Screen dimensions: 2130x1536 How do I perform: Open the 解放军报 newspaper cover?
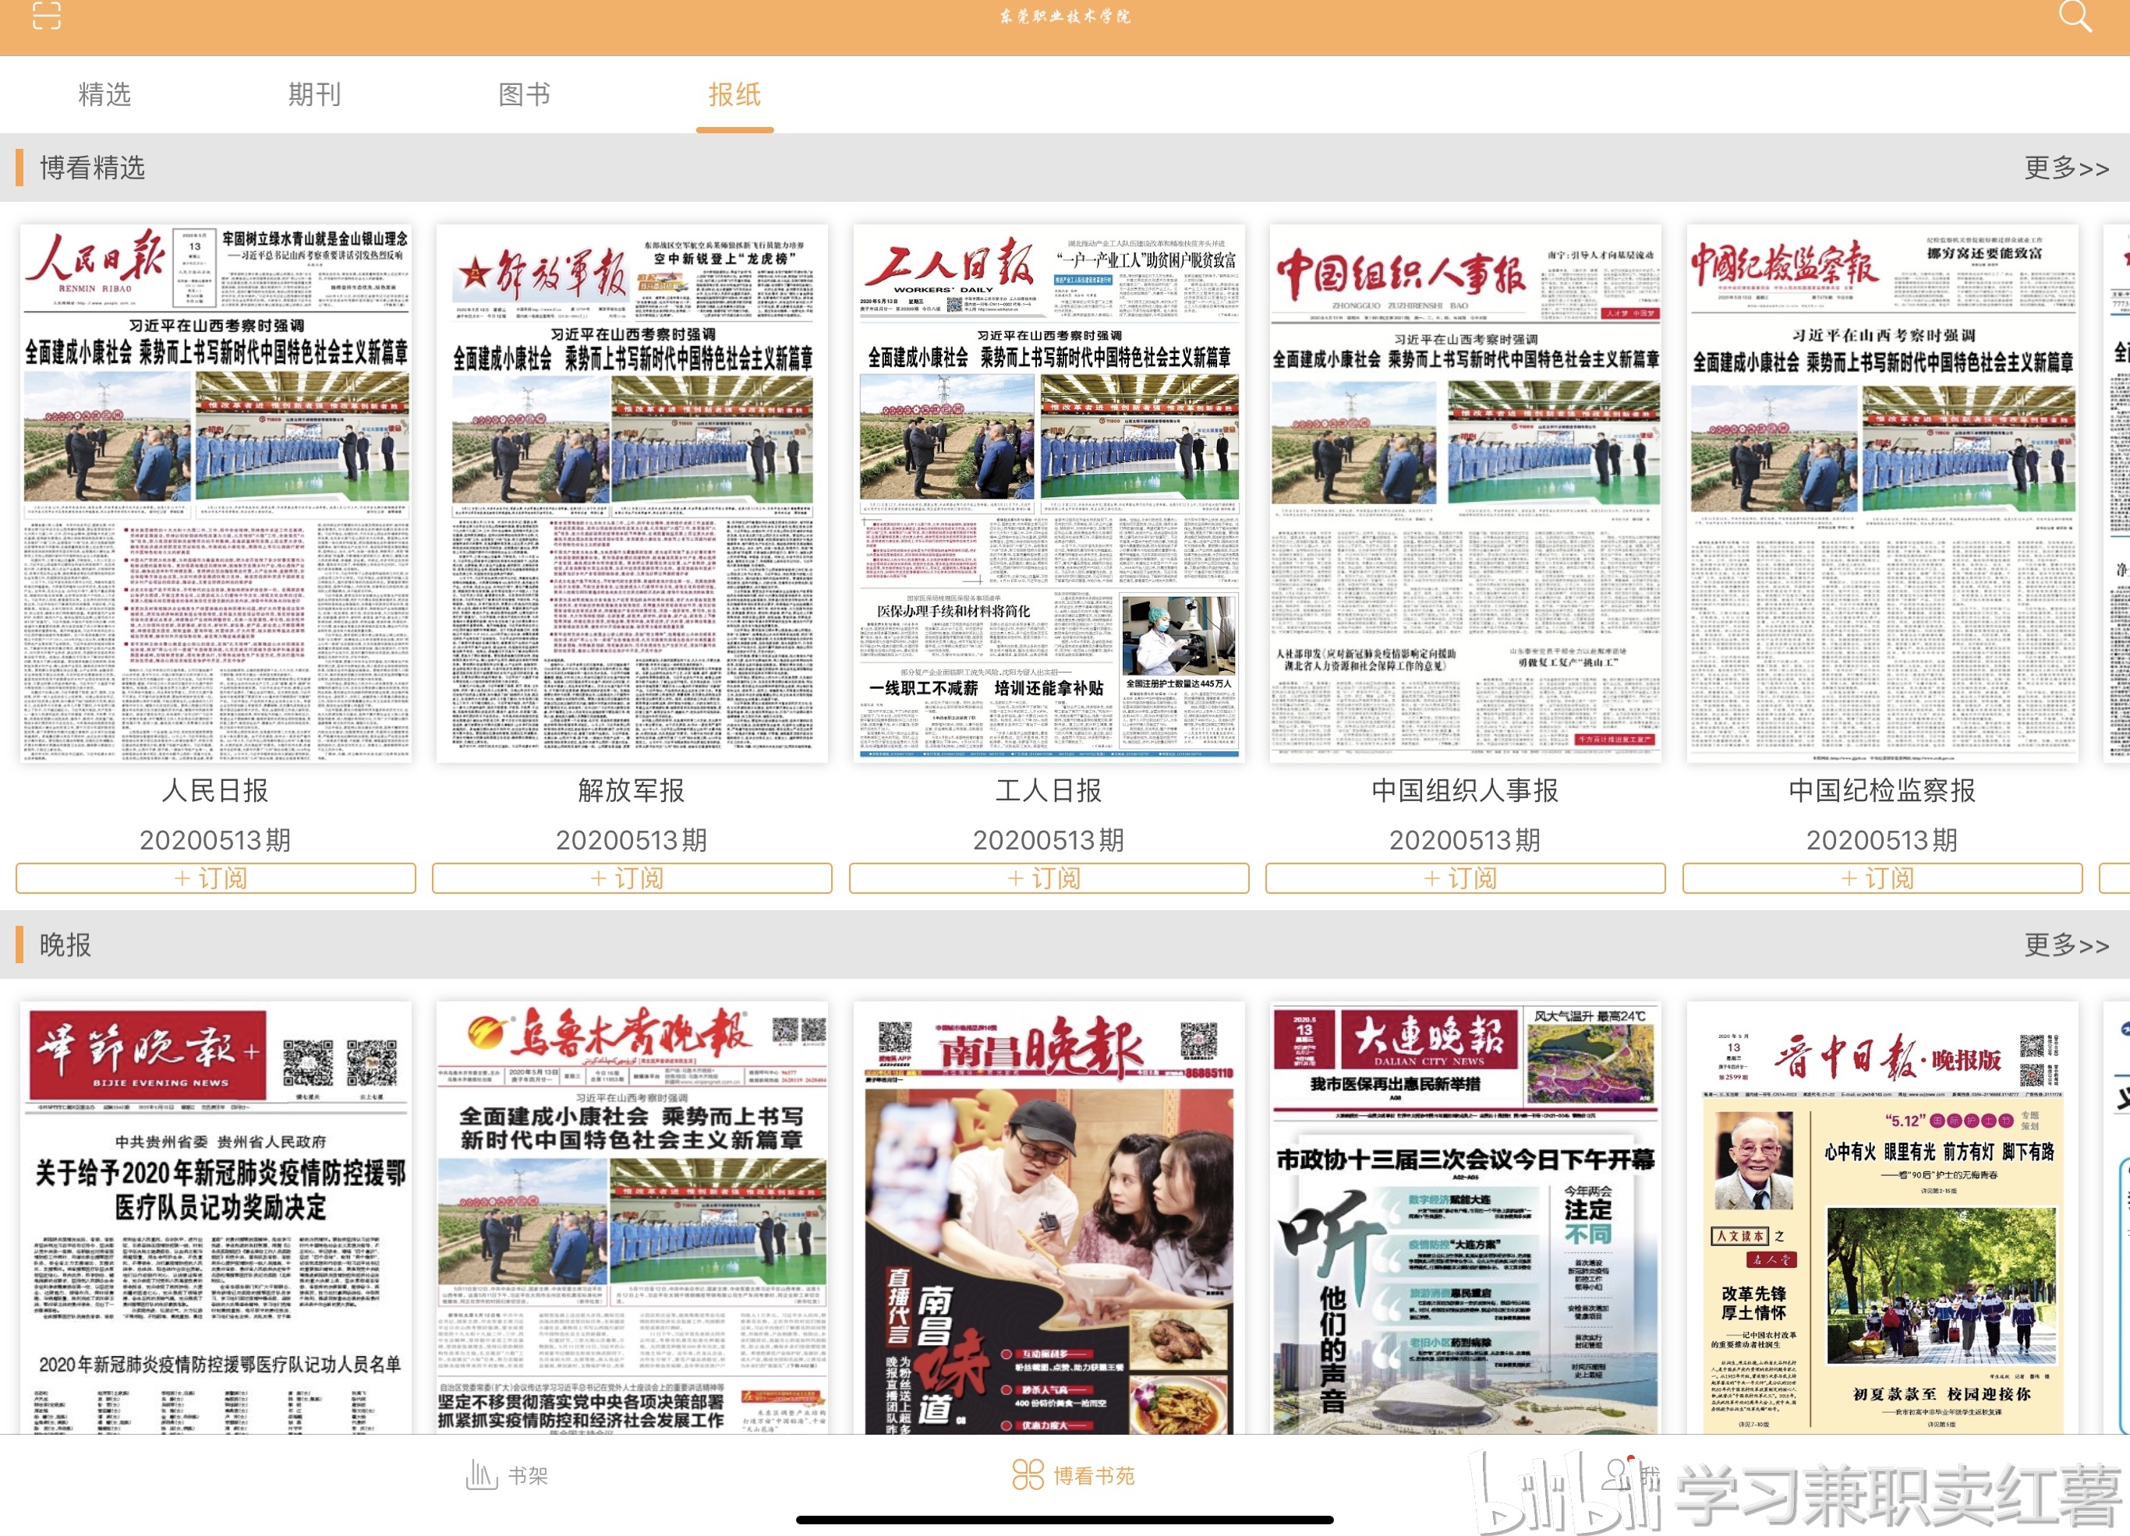point(632,493)
